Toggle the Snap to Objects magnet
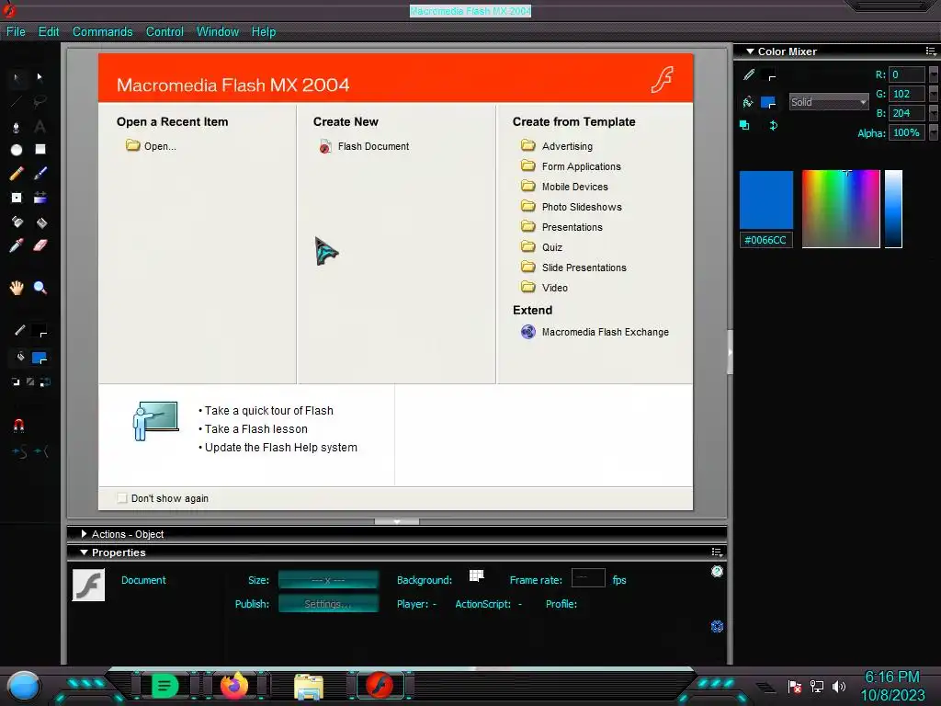The height and width of the screenshot is (706, 941). (x=18, y=426)
